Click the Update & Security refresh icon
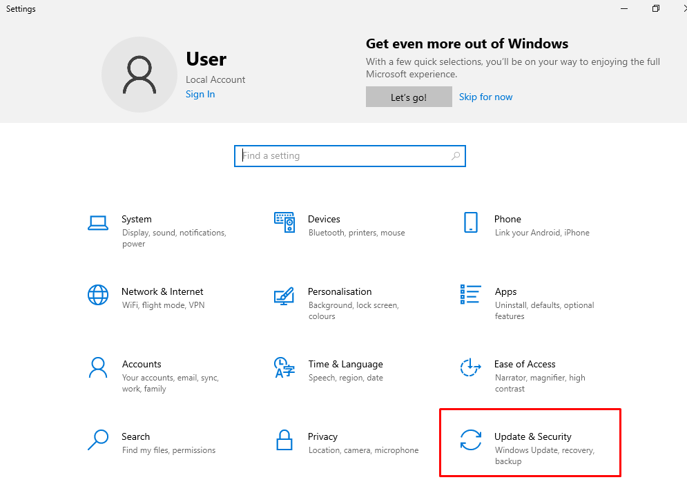 coord(471,440)
